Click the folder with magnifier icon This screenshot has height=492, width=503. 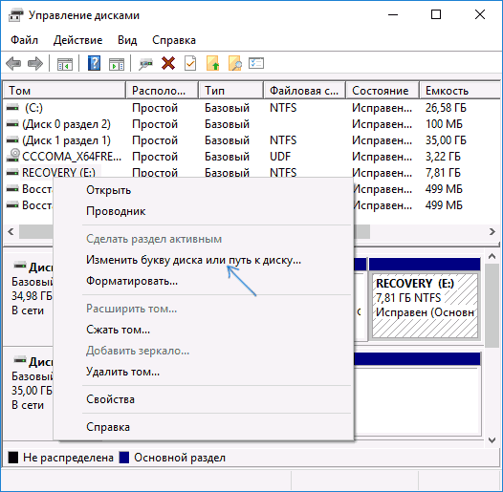235,63
